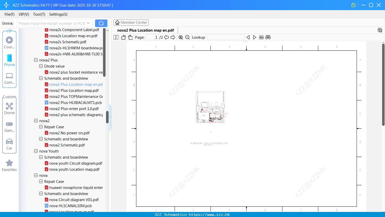The height and width of the screenshot is (217, 385).
Task: Click the Page number field
Action: pyautogui.click(x=152, y=37)
